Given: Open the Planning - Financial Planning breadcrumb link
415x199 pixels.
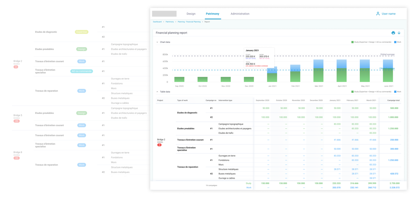Looking at the screenshot, I should (189, 21).
